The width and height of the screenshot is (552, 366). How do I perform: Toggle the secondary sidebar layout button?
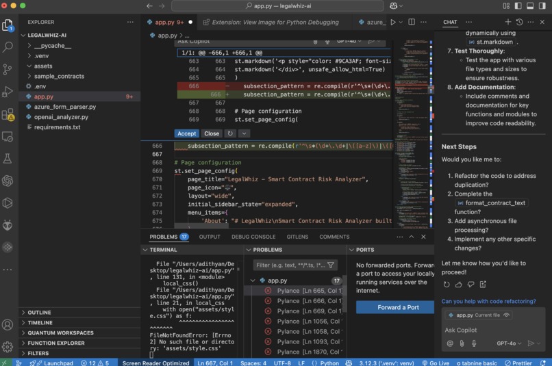[542, 5]
